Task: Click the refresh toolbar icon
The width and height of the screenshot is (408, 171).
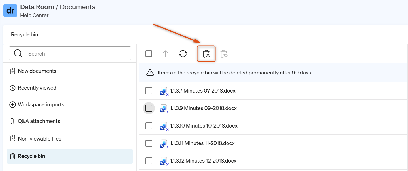Action: point(183,54)
